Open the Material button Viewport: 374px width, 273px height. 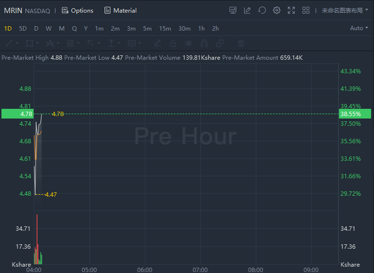121,11
